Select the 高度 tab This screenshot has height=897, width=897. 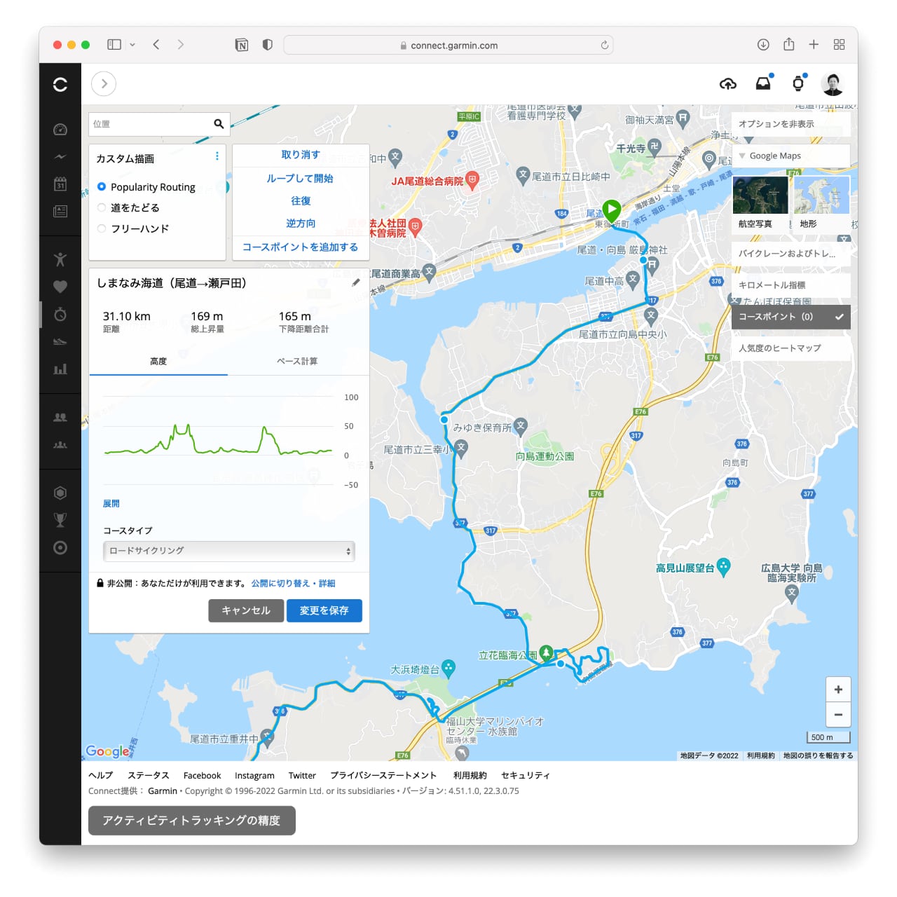click(x=158, y=362)
